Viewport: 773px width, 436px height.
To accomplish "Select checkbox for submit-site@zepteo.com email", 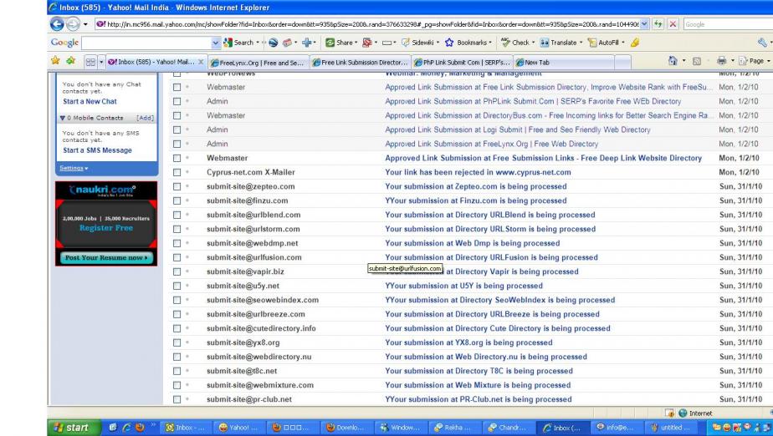I will coord(176,186).
